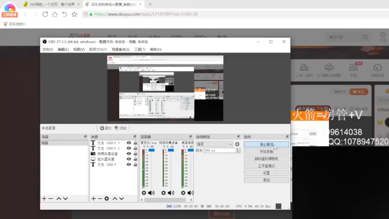Move source down in Sources panel

coord(121,199)
